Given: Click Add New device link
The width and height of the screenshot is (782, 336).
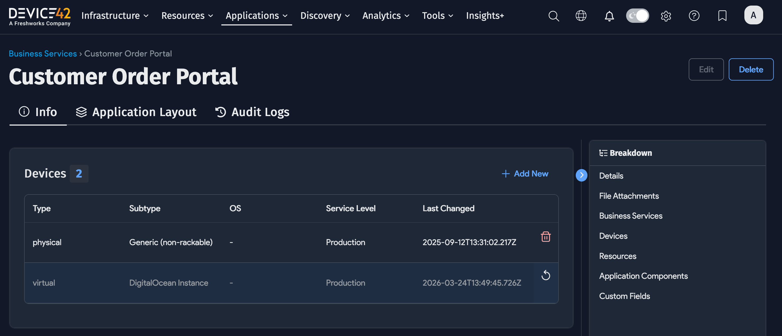Looking at the screenshot, I should (x=525, y=174).
